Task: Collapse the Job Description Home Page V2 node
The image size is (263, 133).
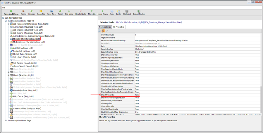Action: click(6, 21)
